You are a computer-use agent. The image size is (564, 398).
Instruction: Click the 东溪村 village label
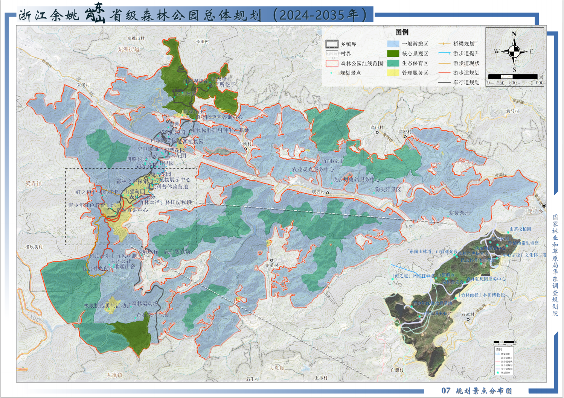tap(84, 85)
